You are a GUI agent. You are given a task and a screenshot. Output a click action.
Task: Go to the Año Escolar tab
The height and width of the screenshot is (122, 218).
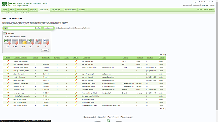(x=56, y=9)
